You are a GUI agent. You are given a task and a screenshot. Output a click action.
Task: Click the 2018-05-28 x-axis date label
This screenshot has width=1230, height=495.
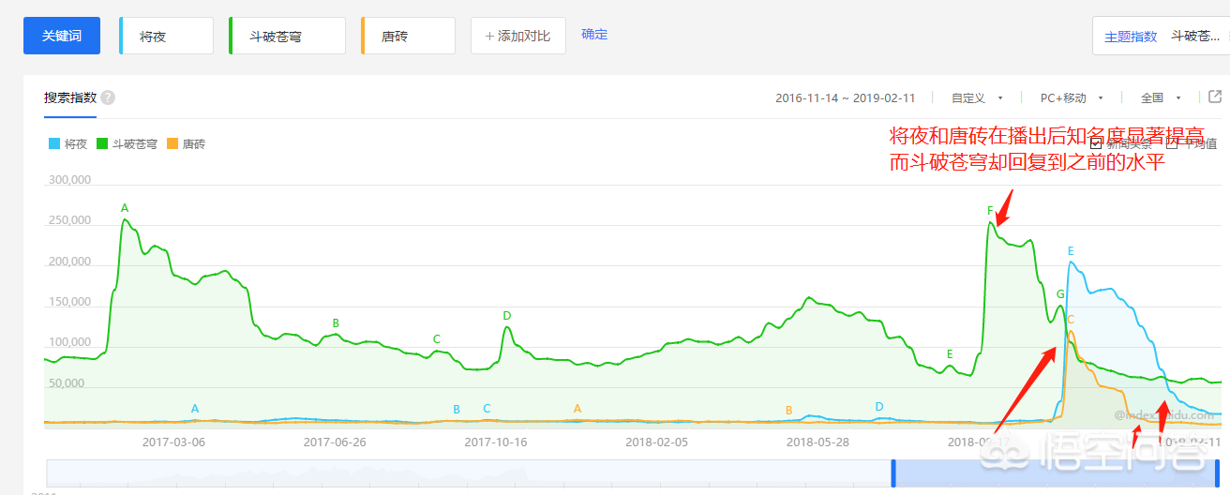click(x=817, y=442)
